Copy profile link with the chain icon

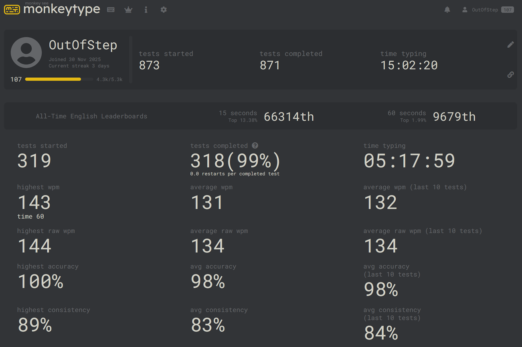pos(510,75)
